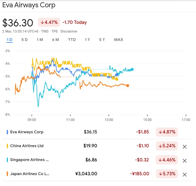The image size is (196, 186).
Task: Click the yellow end-point dot on chart
Action: pos(117,79)
